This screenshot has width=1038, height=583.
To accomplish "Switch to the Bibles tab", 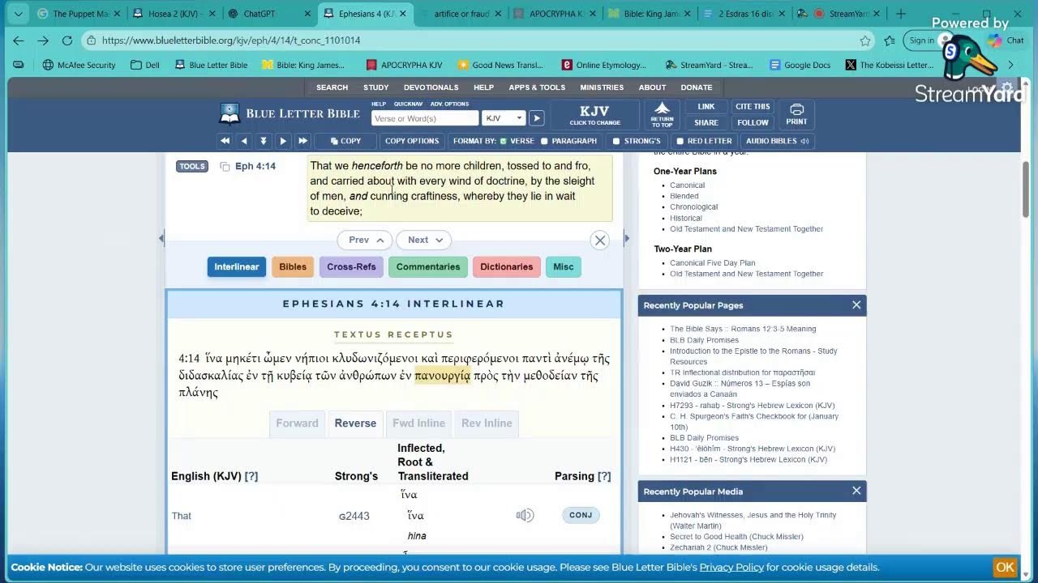I will coord(293,266).
